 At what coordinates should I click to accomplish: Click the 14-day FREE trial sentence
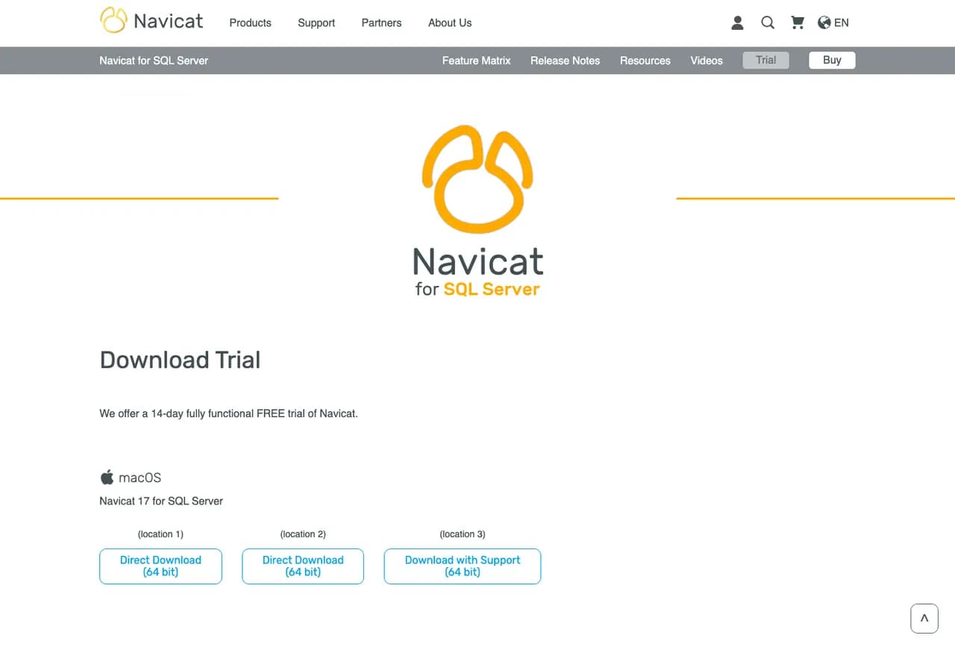(x=228, y=413)
